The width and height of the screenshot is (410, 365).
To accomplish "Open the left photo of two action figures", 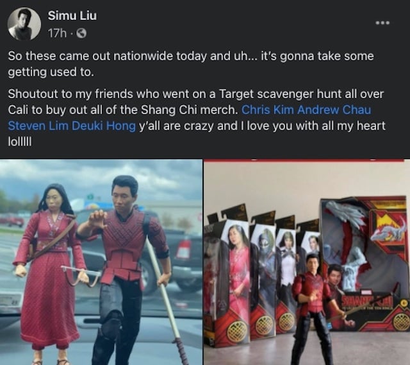I will [x=101, y=262].
